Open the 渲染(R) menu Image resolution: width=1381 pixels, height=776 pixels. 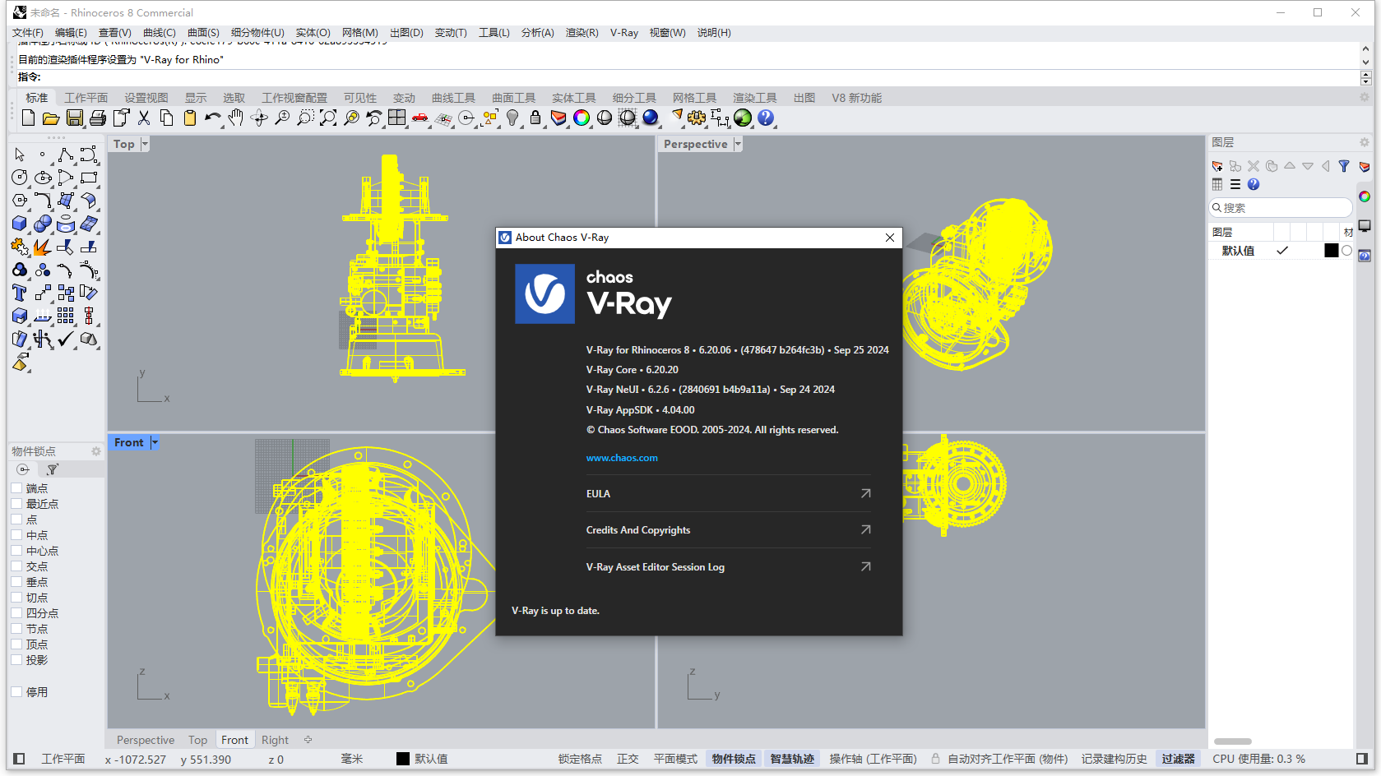582,33
